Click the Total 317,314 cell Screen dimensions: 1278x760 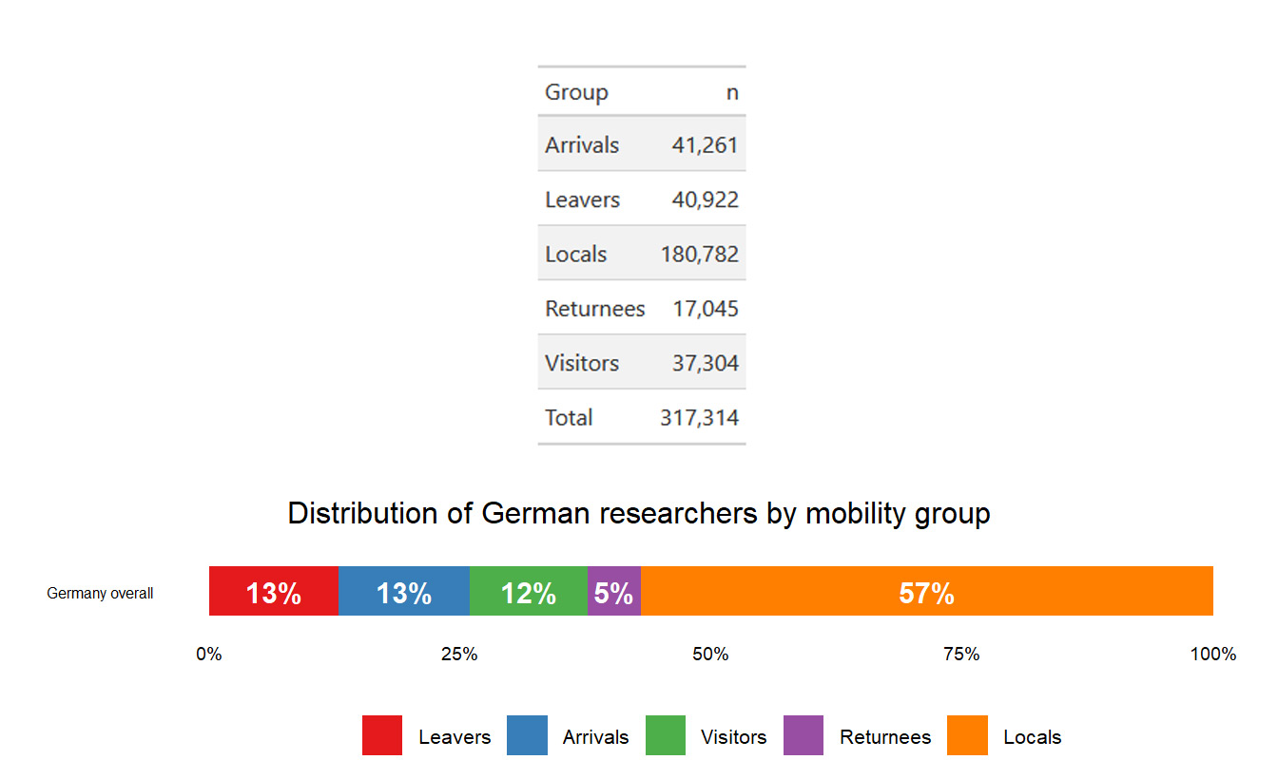click(x=700, y=417)
